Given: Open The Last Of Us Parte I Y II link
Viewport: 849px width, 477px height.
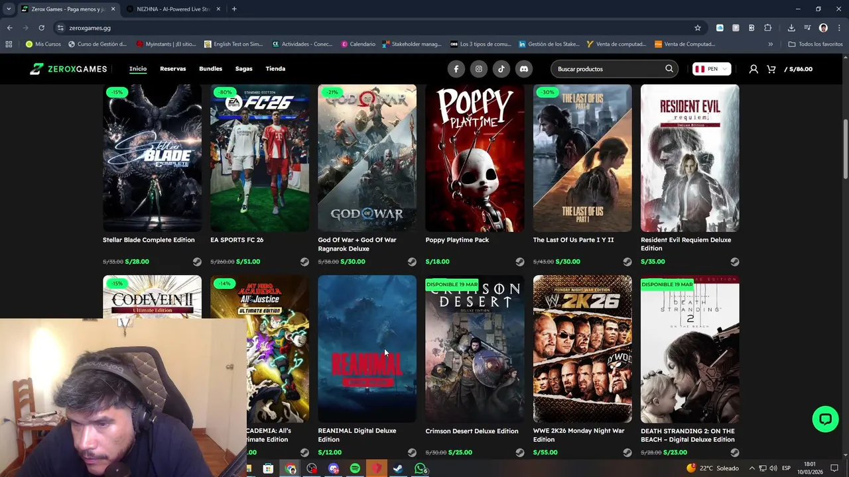Looking at the screenshot, I should pos(573,240).
